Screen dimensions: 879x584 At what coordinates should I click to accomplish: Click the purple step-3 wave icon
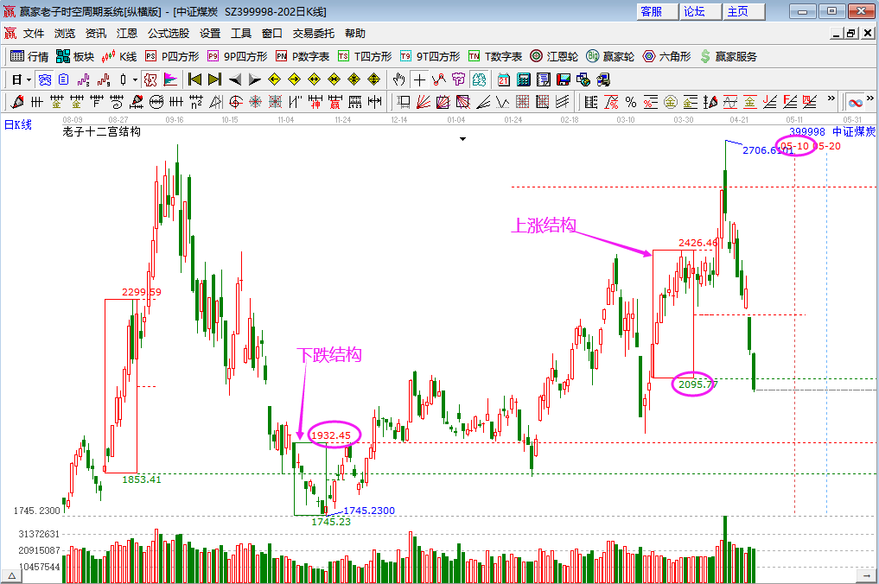(x=84, y=80)
